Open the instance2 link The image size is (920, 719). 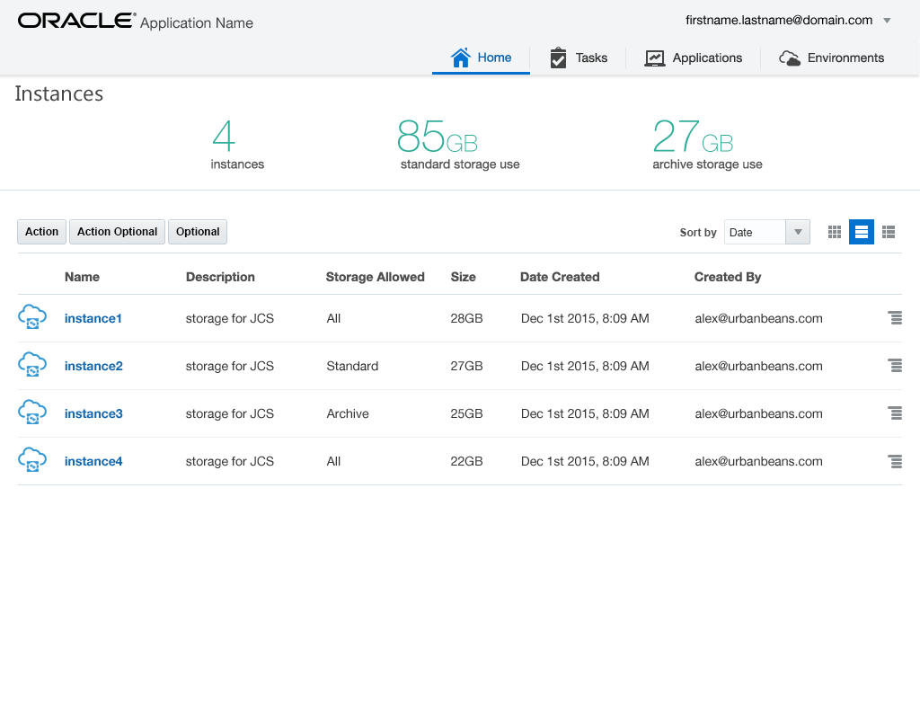93,366
